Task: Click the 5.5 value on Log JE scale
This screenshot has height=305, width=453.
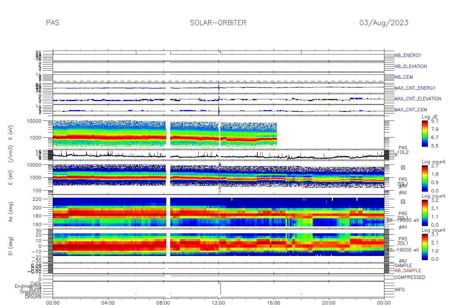Action: [434, 146]
